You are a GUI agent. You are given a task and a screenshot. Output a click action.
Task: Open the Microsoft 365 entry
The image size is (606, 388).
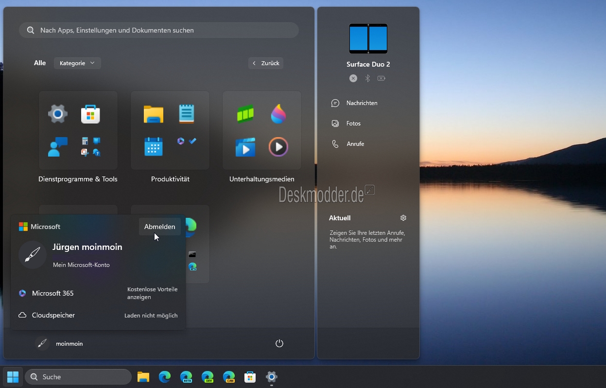point(53,293)
